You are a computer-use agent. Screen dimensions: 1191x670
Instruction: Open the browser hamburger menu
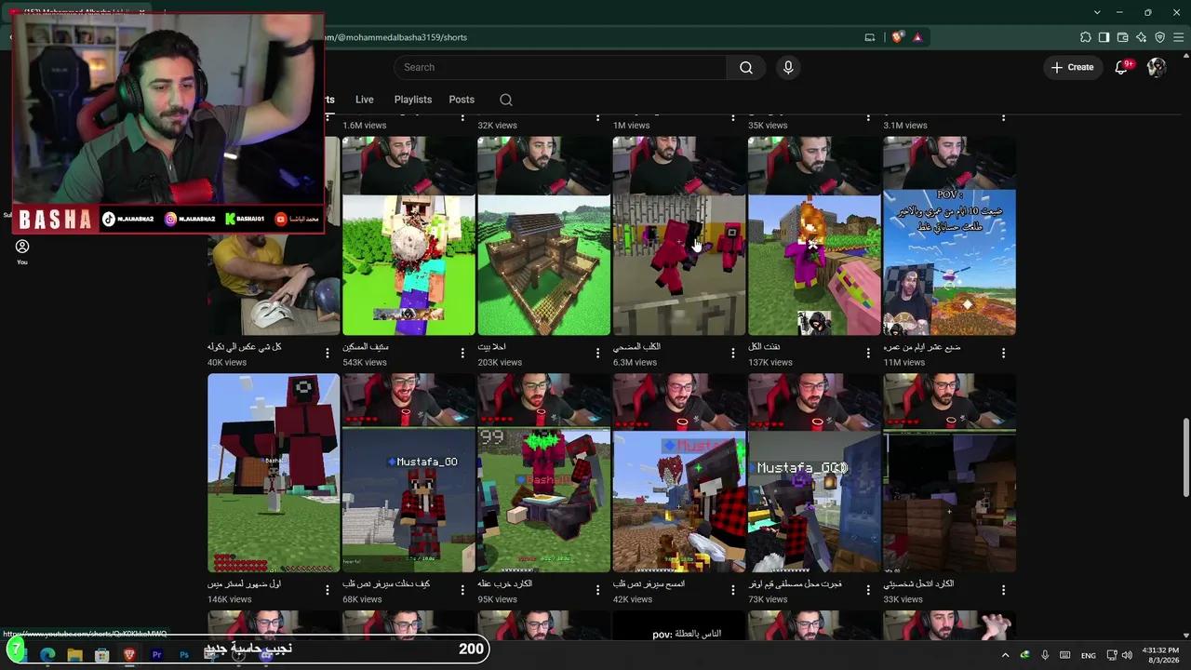pyautogui.click(x=1179, y=37)
